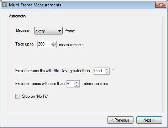This screenshot has height=128, width=168.
Task: Click the Multi-Frame Measurements window title text
Action: 35,5
